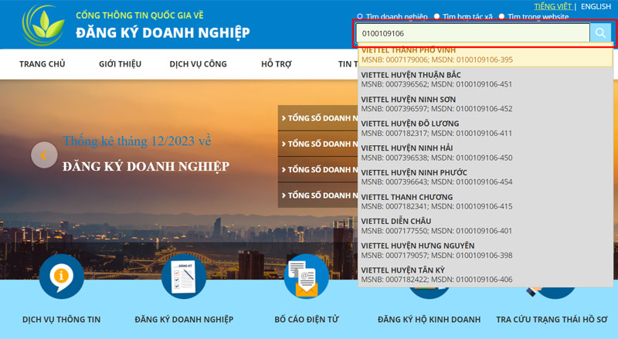The height and width of the screenshot is (339, 618).
Task: Select the Tìm trong website radio option
Action: coord(501,16)
